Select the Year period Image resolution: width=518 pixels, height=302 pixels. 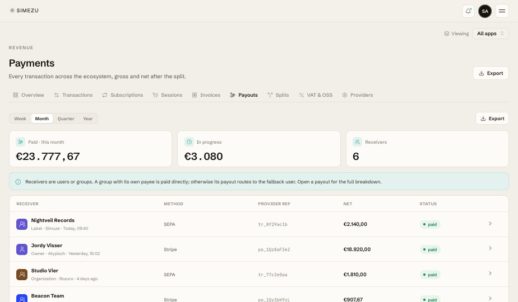click(88, 119)
